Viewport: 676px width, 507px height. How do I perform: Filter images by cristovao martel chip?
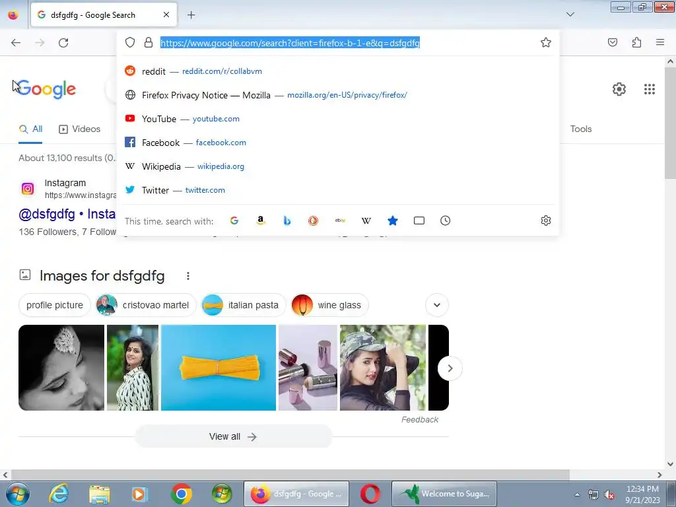146,305
